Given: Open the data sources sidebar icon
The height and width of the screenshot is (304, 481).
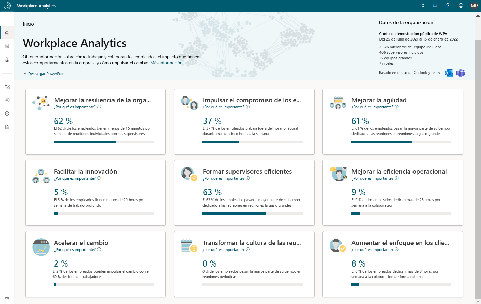Looking at the screenshot, I should [x=7, y=87].
